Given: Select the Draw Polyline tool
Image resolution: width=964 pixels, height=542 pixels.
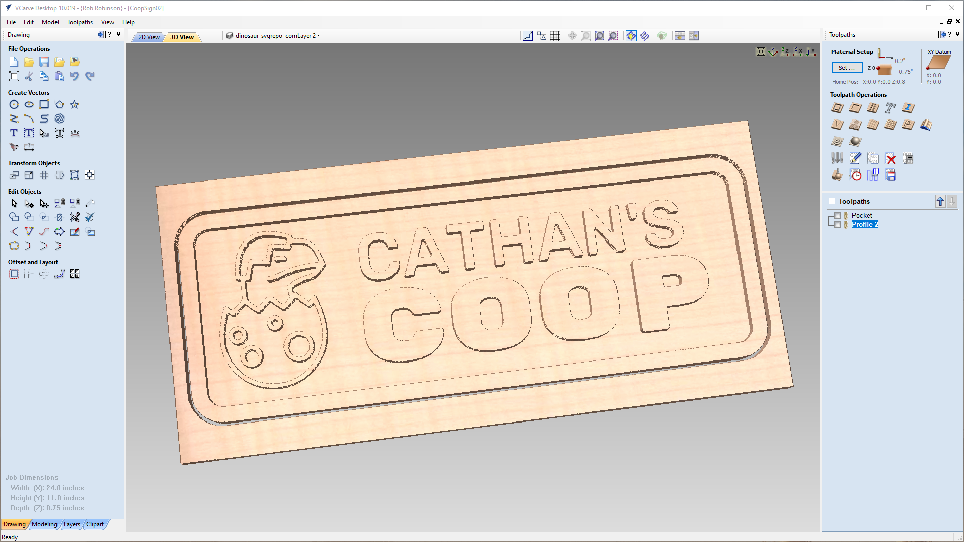Looking at the screenshot, I should (14, 118).
